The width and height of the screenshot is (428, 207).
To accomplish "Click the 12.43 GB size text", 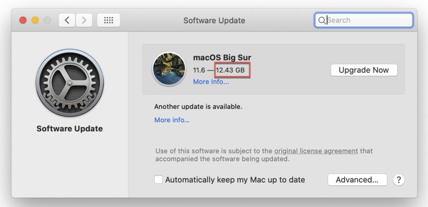I will click(x=230, y=70).
